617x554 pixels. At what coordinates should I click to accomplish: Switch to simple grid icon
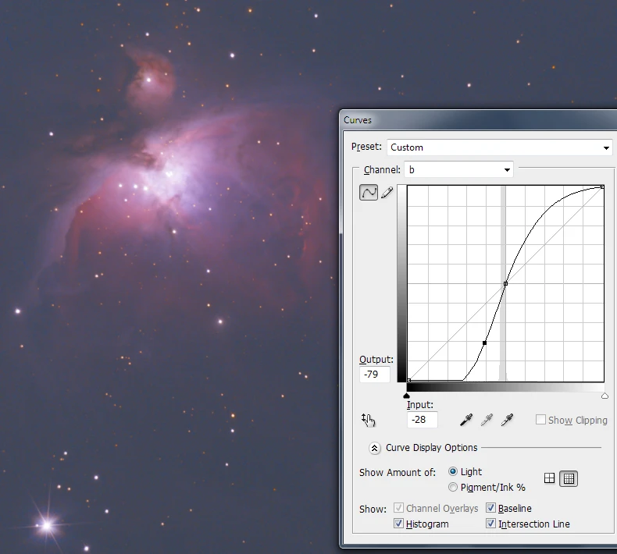550,478
